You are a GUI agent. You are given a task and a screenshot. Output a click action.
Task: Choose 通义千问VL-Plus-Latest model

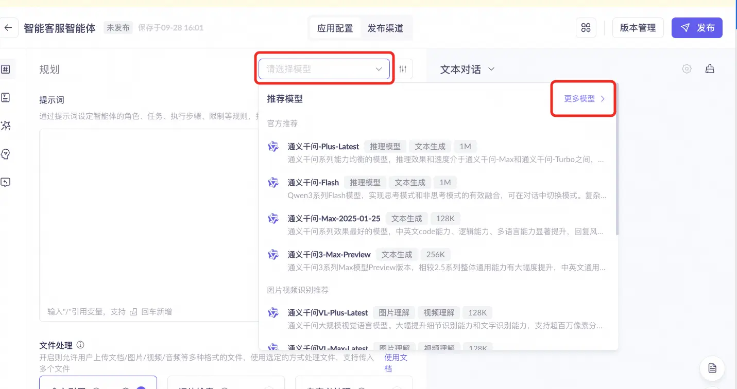click(x=437, y=319)
